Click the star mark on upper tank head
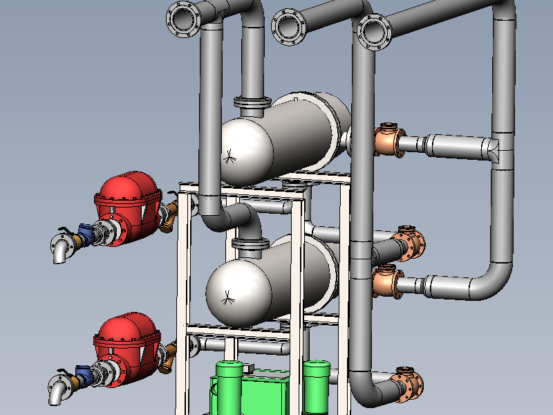553x415 pixels. click(x=229, y=156)
